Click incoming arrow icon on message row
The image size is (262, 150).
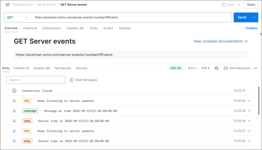point(14,111)
